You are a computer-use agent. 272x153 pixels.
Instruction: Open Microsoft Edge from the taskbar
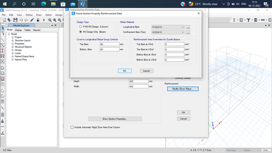(x=44, y=4)
